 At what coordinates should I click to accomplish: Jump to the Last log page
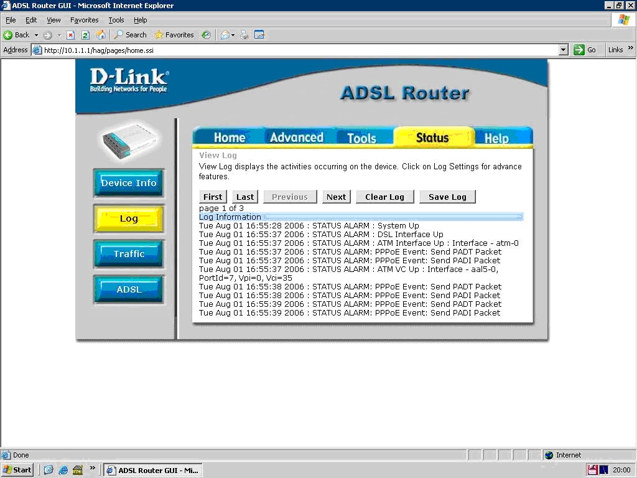coord(245,197)
